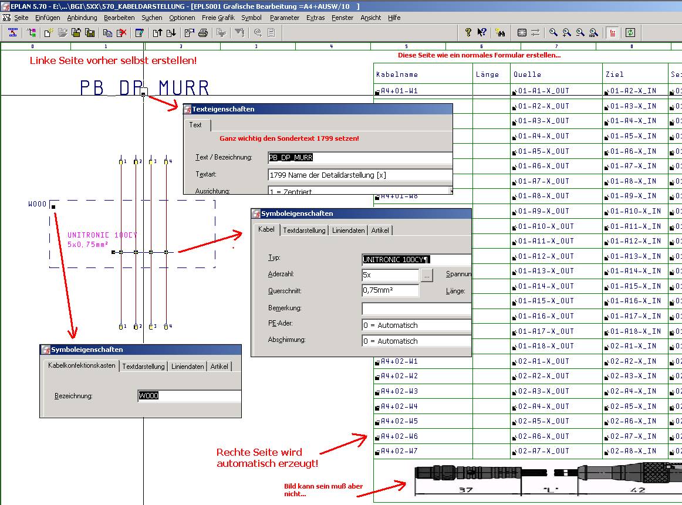Click the previous page up-arrow icon
This screenshot has height=505, width=682.
[157, 33]
